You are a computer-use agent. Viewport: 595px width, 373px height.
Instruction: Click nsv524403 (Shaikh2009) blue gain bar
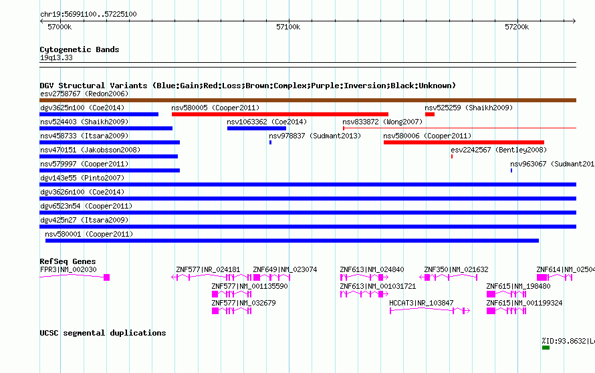coord(106,128)
